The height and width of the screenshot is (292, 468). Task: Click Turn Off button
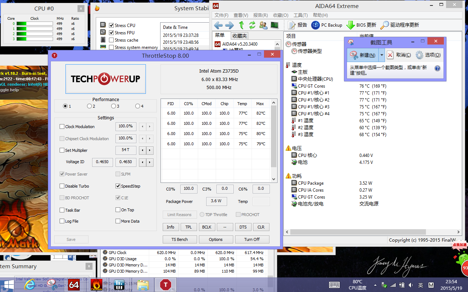click(x=252, y=239)
